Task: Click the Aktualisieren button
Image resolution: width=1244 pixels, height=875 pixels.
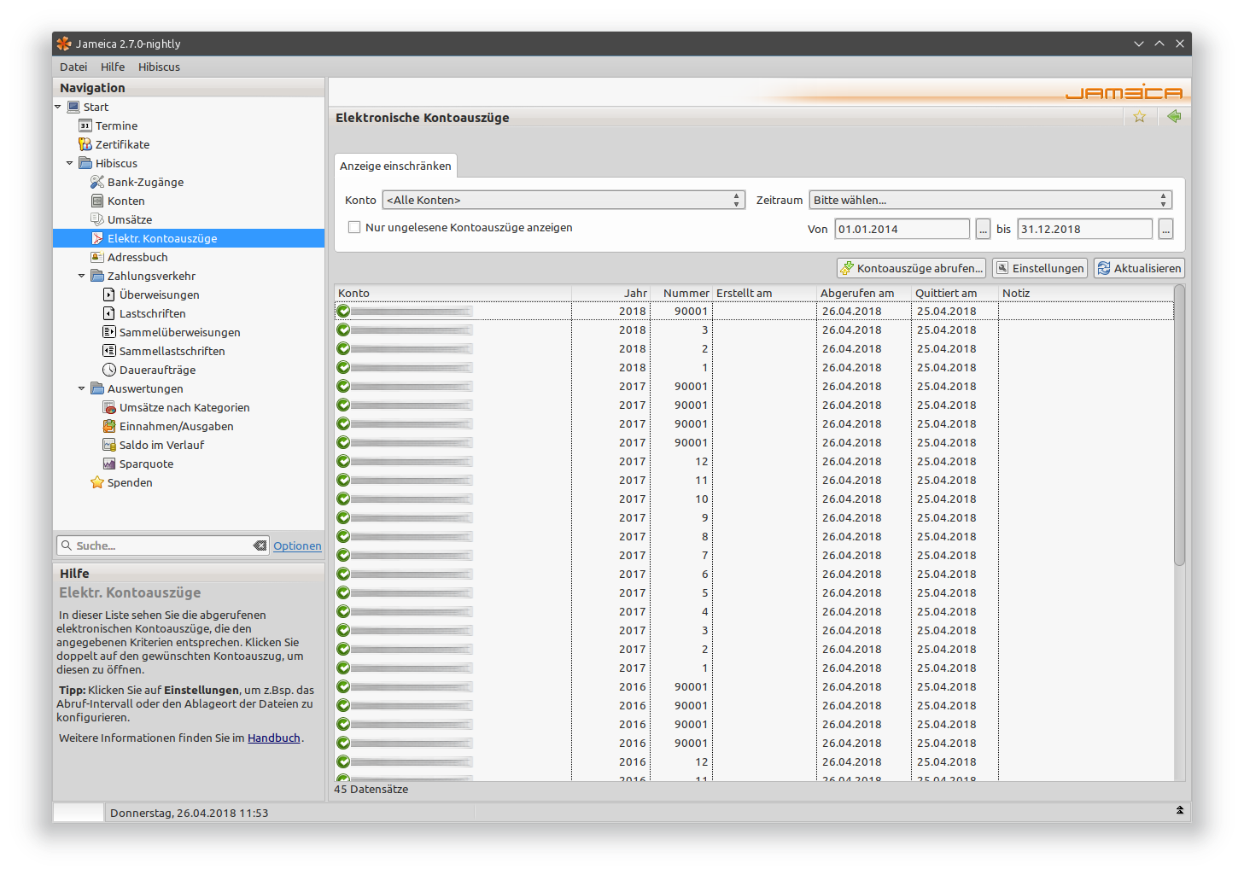Action: (1139, 268)
